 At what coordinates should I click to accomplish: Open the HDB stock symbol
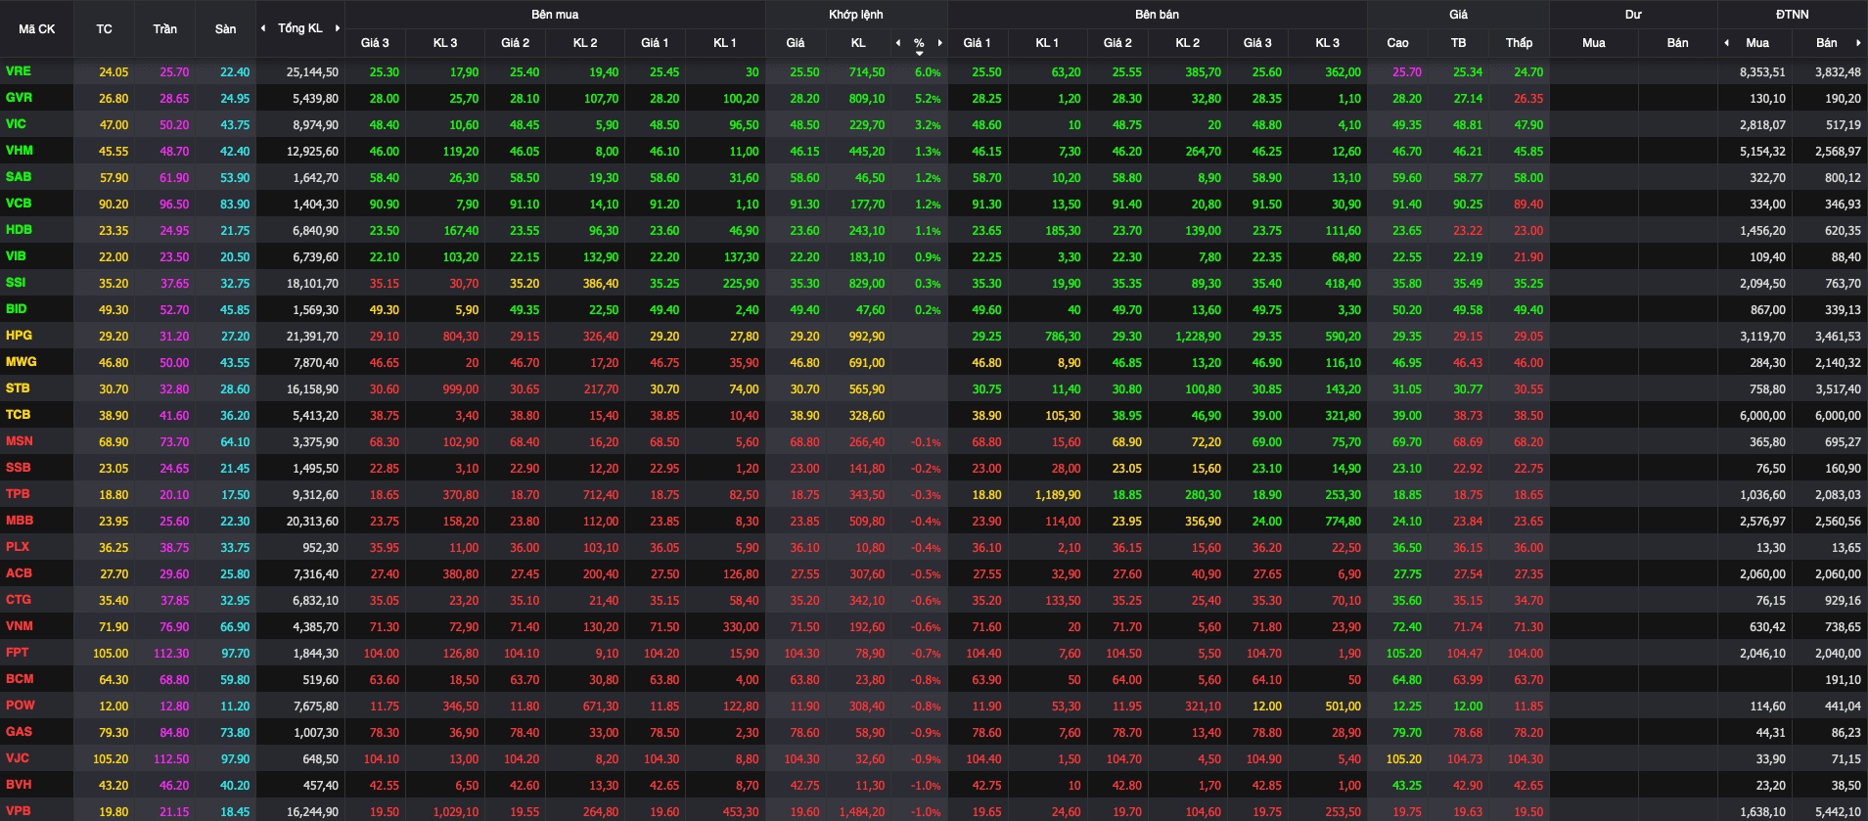pos(19,230)
